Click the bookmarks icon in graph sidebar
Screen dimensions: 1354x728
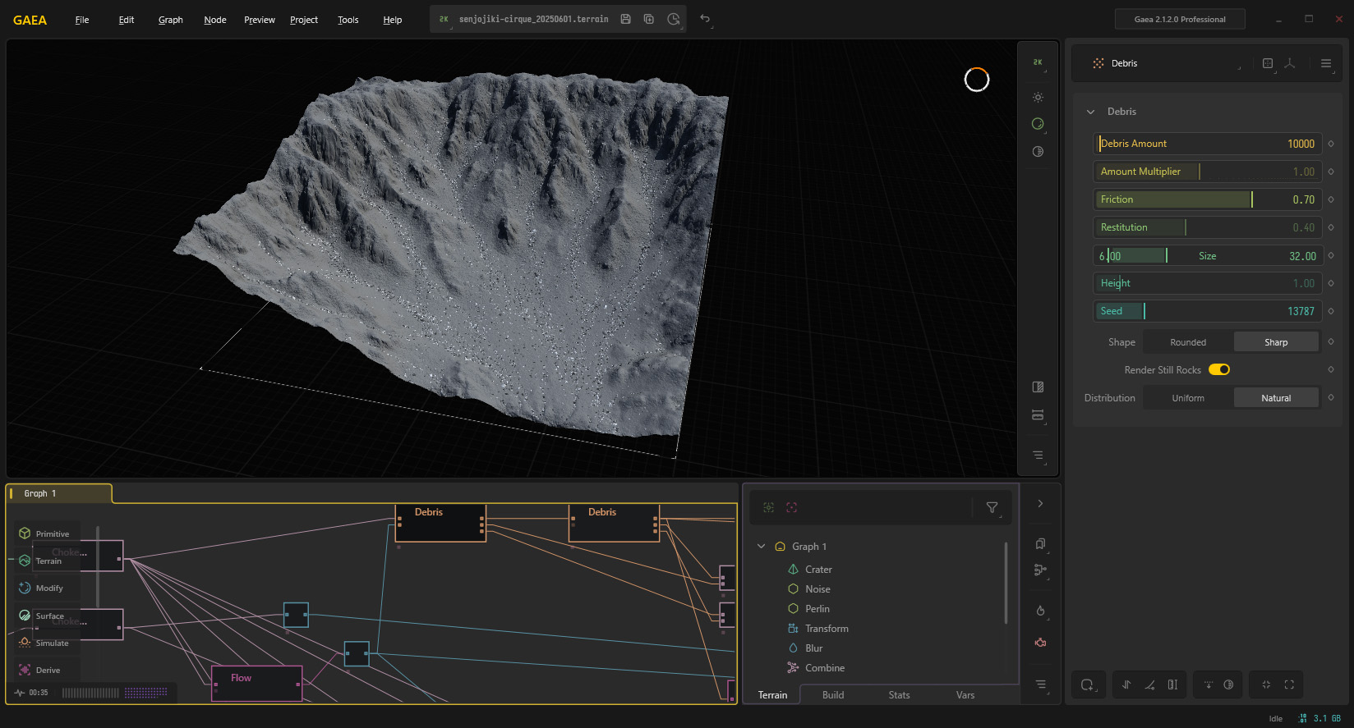[1040, 543]
